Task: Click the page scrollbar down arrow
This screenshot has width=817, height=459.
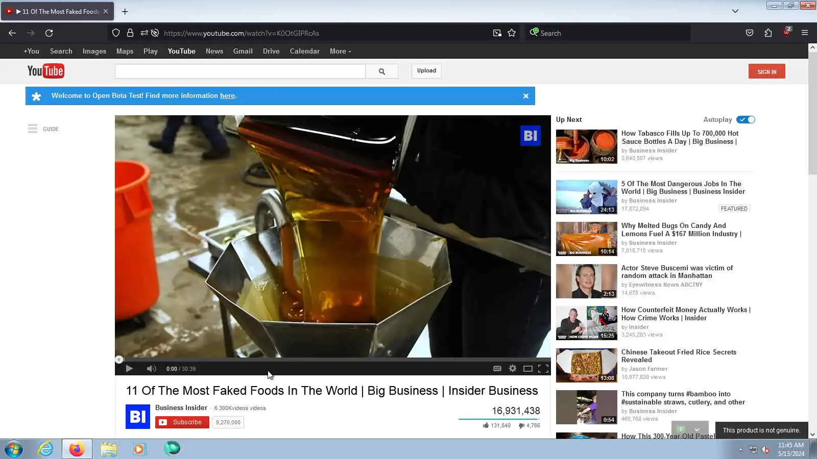Action: pos(812,435)
